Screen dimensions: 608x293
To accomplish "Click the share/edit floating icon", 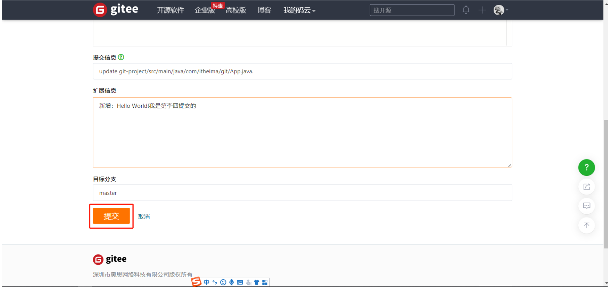I will (586, 187).
